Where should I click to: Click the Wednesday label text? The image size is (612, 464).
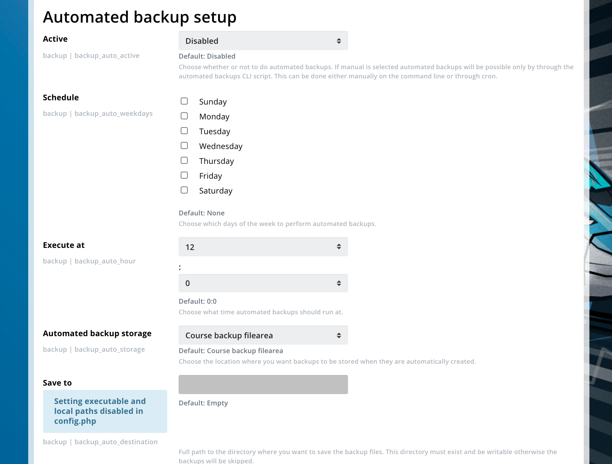pyautogui.click(x=221, y=146)
